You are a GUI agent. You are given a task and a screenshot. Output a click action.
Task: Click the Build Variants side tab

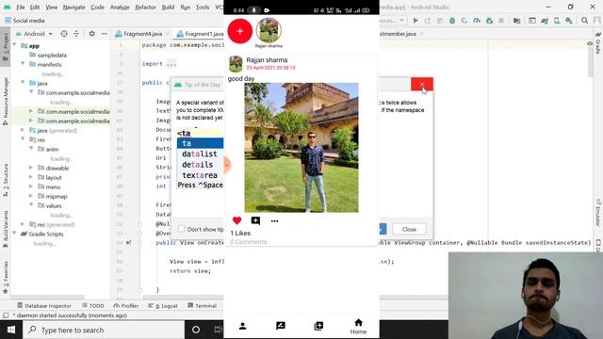(6, 228)
